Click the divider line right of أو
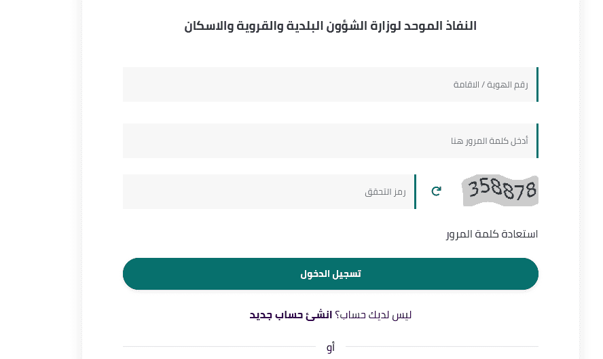The image size is (603, 359). pyautogui.click(x=442, y=347)
